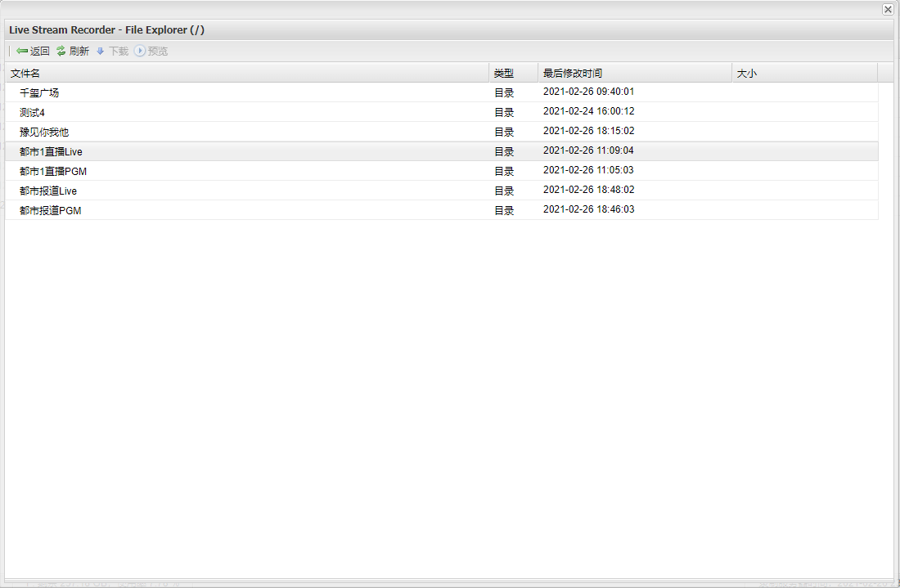Sort by 类型 column header

[x=504, y=73]
